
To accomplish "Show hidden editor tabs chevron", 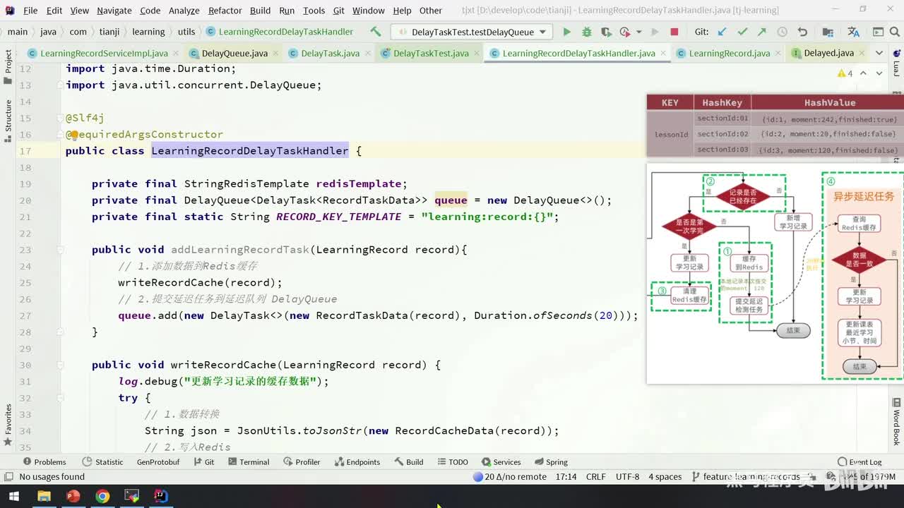I will 879,53.
